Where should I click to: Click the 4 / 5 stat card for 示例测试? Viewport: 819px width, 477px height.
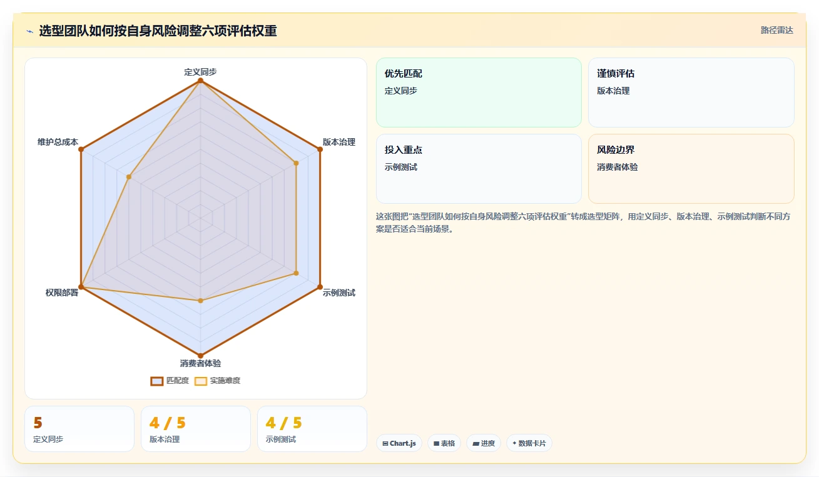[312, 429]
